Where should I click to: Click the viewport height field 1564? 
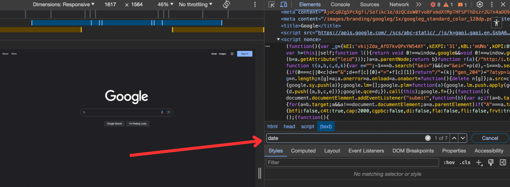point(137,4)
